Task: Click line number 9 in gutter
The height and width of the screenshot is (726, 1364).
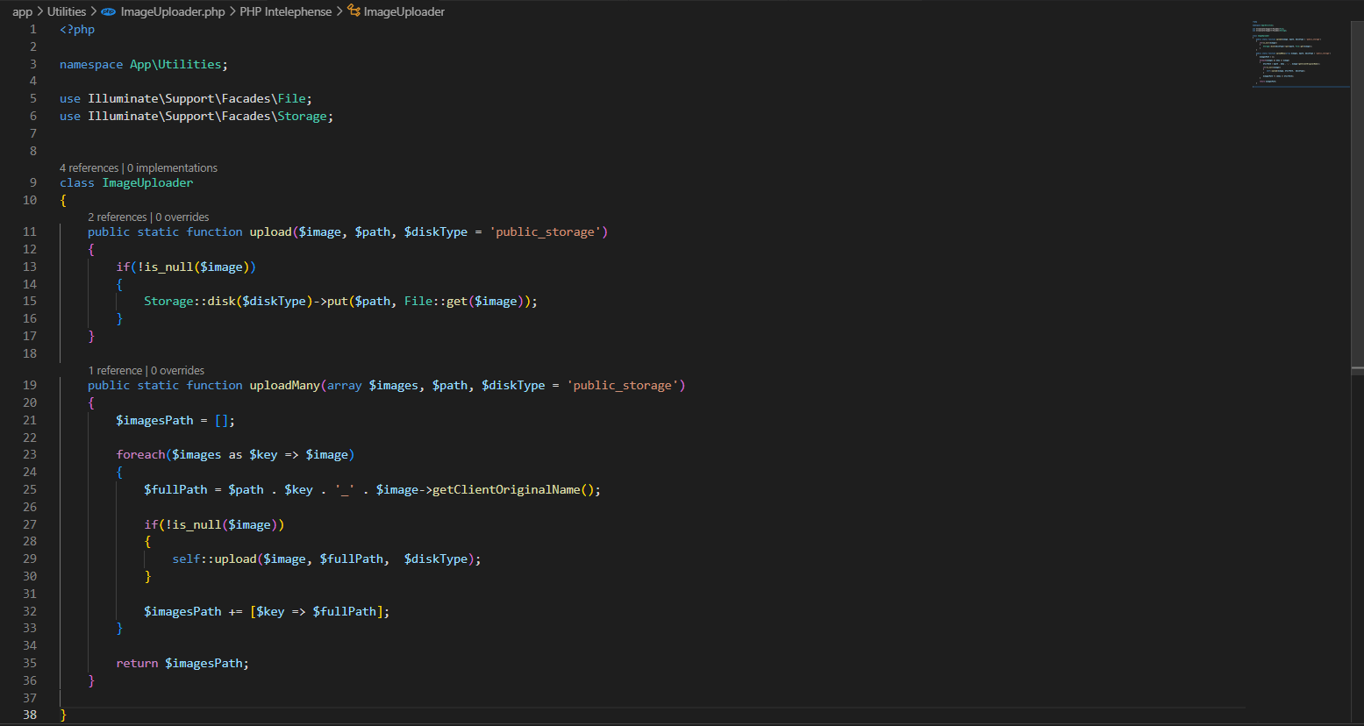Action: 33,182
